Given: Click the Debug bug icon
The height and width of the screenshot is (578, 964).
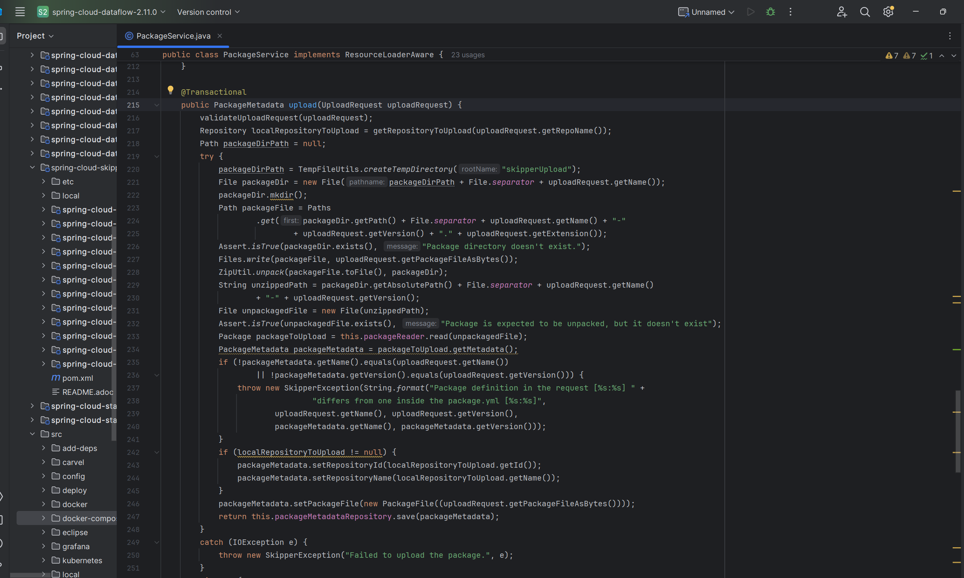Looking at the screenshot, I should 770,12.
